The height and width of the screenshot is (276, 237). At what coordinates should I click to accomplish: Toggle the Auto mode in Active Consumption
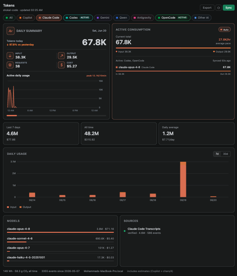click(x=224, y=30)
